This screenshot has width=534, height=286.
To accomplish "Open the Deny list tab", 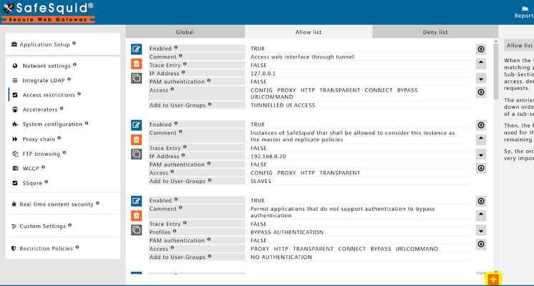I will coord(435,32).
